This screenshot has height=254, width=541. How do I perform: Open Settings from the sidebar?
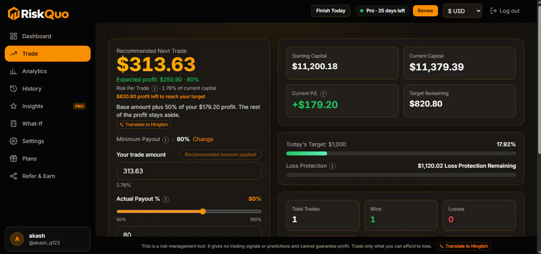click(x=48, y=141)
